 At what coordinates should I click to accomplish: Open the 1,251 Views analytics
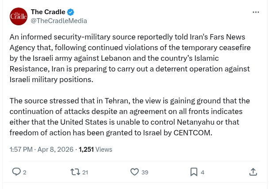(95, 150)
